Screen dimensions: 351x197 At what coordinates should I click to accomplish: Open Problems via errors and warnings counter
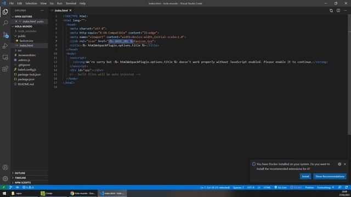28,187
